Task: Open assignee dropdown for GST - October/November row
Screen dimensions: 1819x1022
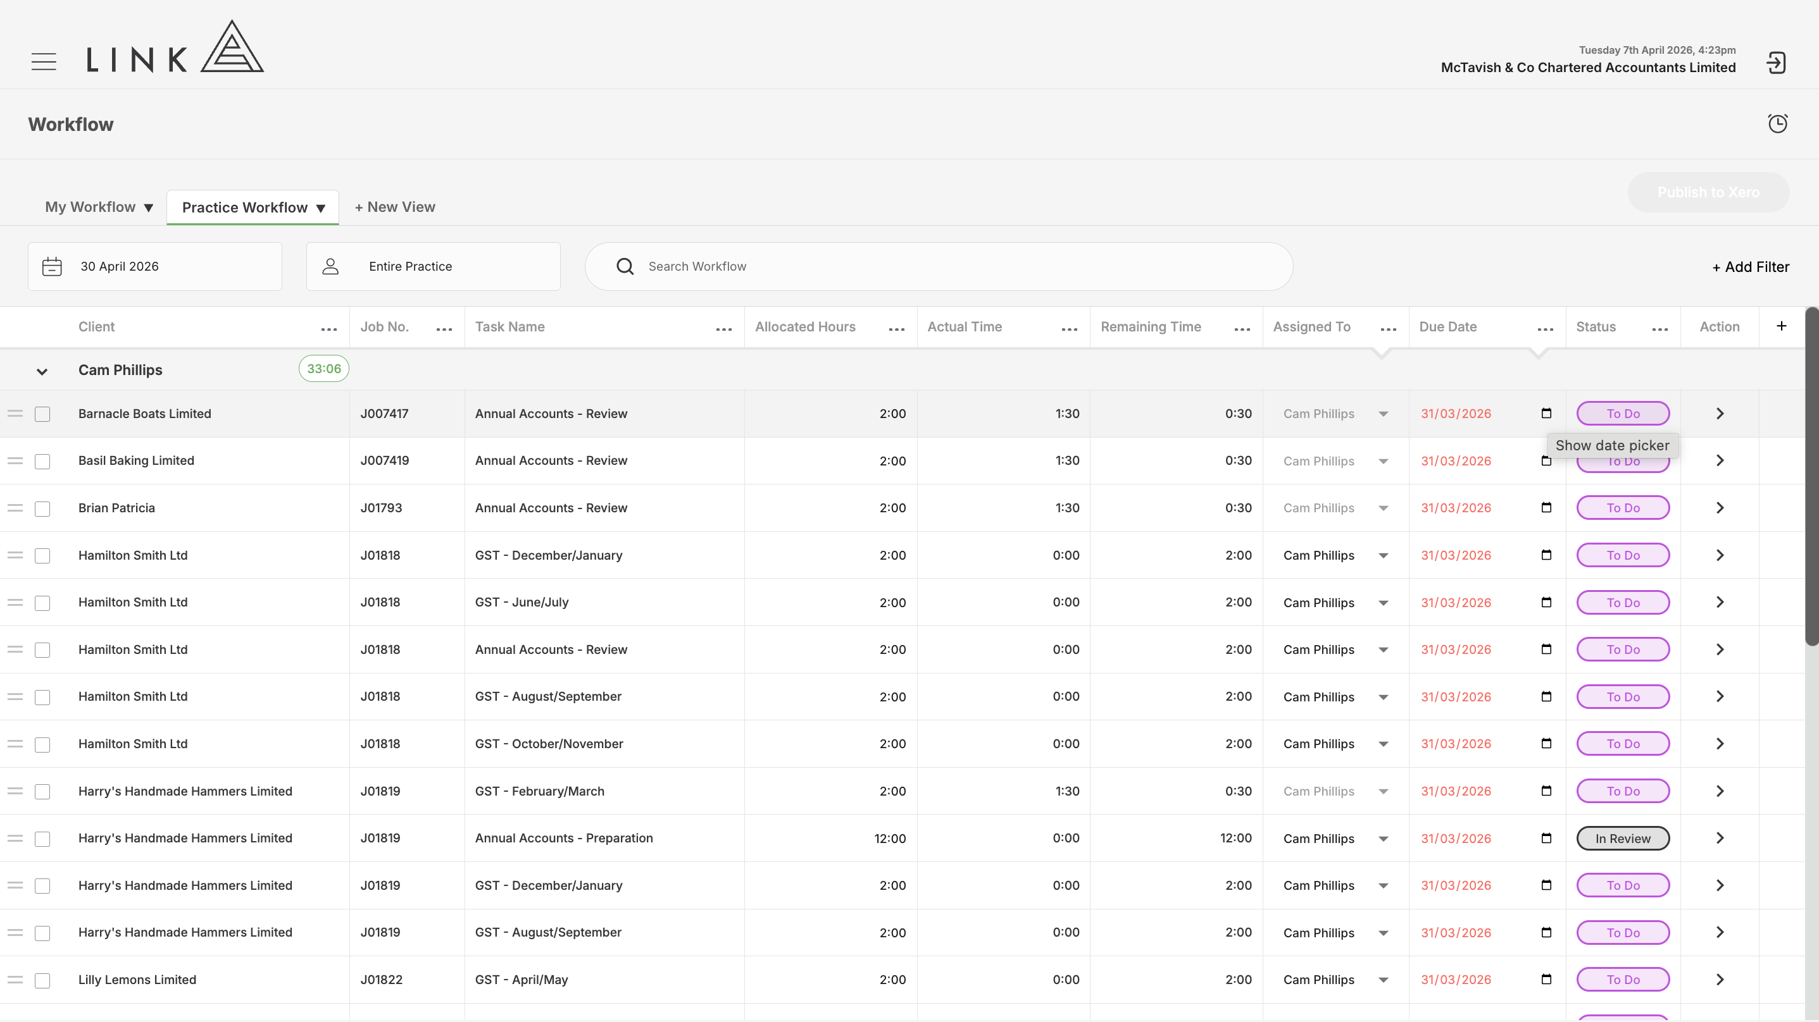Action: (x=1384, y=744)
